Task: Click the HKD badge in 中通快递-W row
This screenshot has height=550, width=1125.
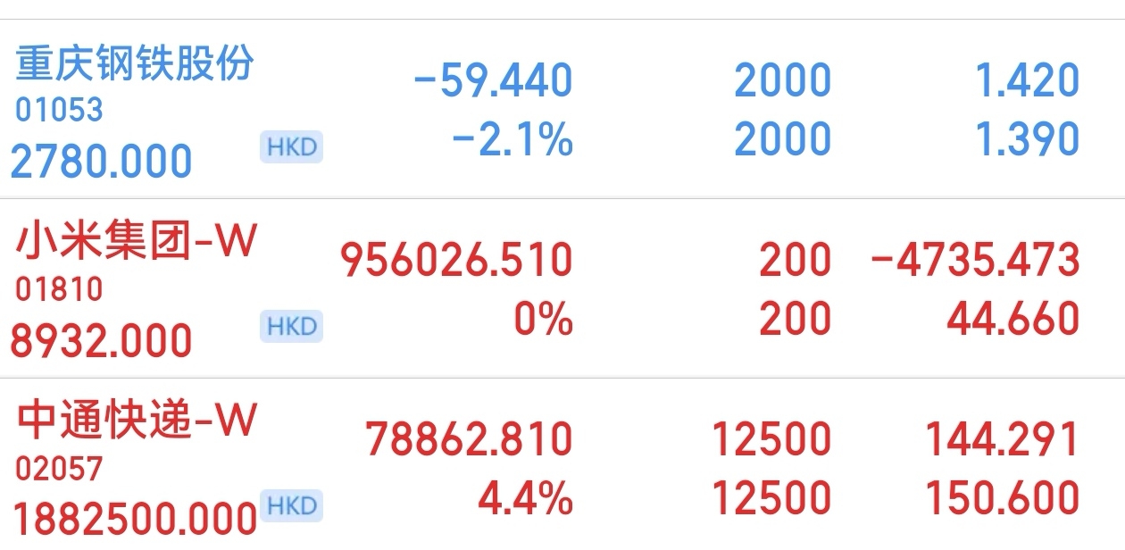Action: point(291,505)
